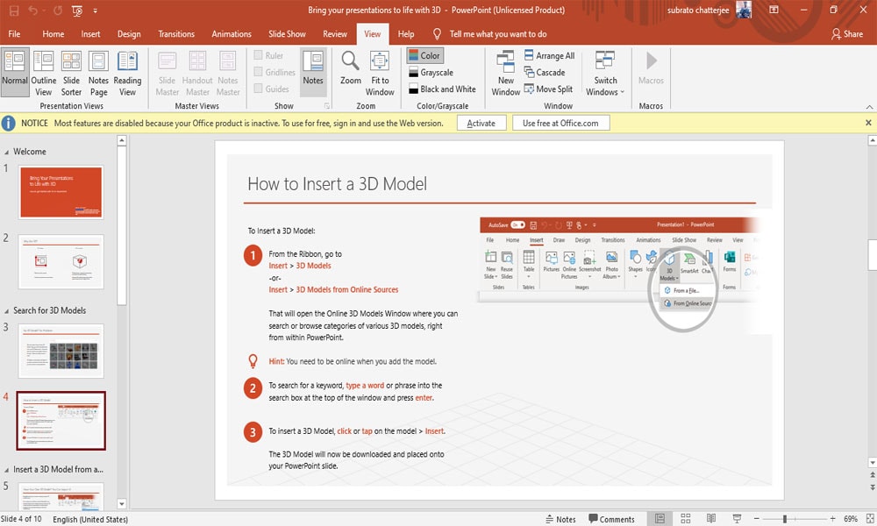Open the Zoom dialog from ribbon

(x=351, y=68)
